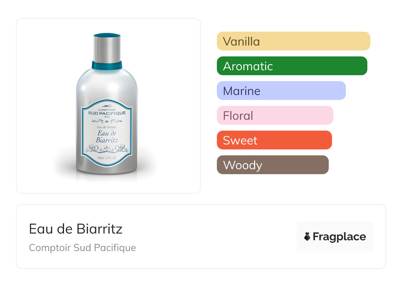The width and height of the screenshot is (402, 285).
Task: Click the Fragplace perfume bottle logo icon
Action: (x=308, y=237)
